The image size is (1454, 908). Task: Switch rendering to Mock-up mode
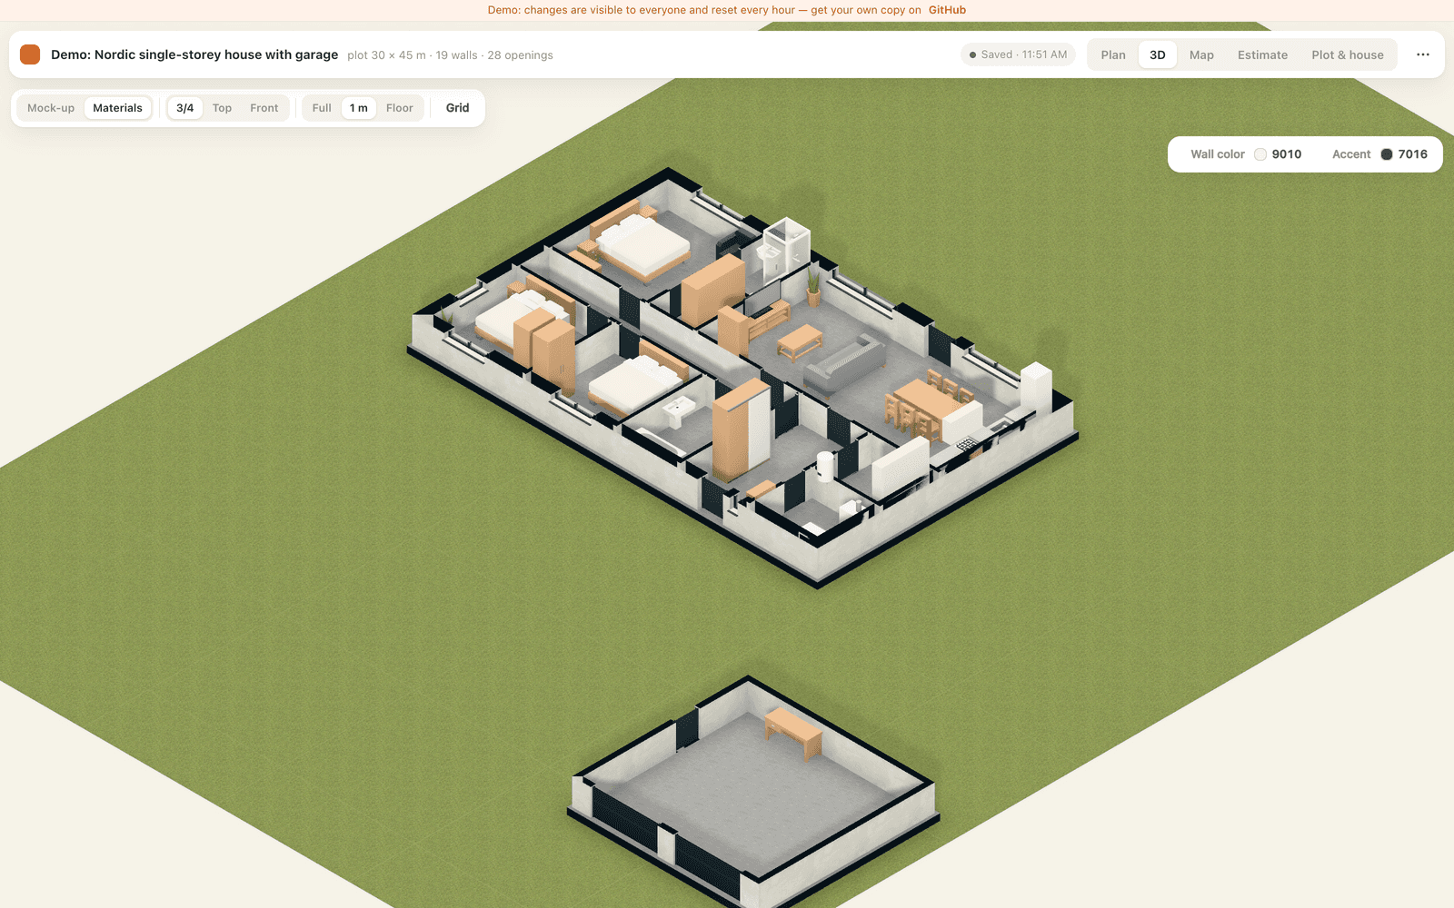click(51, 108)
